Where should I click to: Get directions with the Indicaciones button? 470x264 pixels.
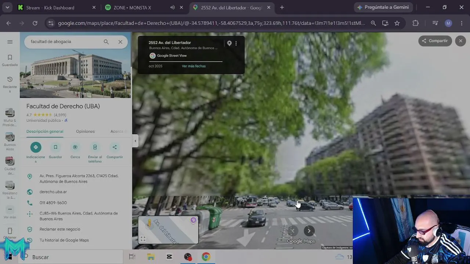click(36, 152)
